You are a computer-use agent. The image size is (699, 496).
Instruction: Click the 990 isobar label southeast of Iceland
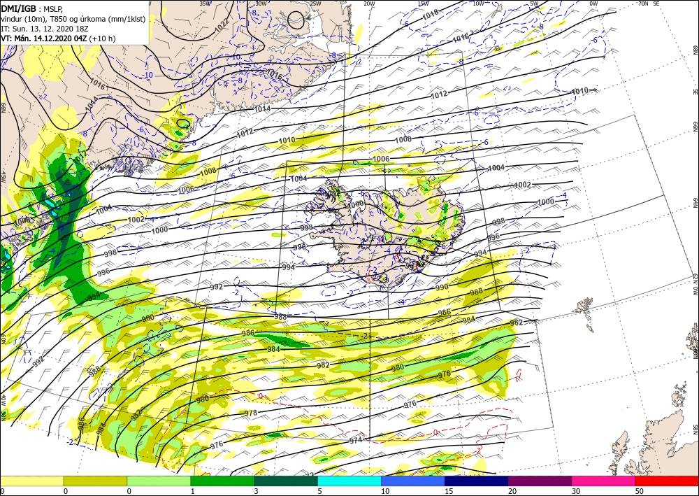(442, 288)
